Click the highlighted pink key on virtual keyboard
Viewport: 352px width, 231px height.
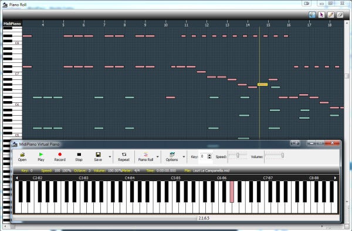coord(232,192)
